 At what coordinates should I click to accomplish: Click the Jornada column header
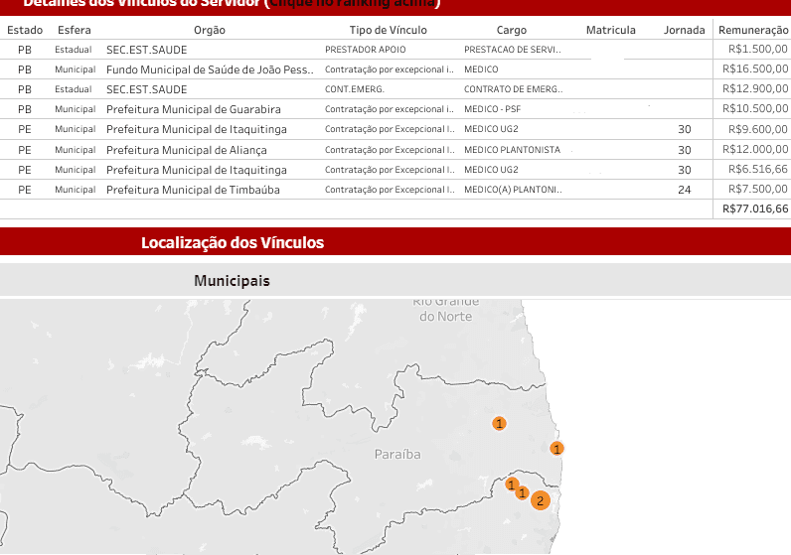point(684,30)
